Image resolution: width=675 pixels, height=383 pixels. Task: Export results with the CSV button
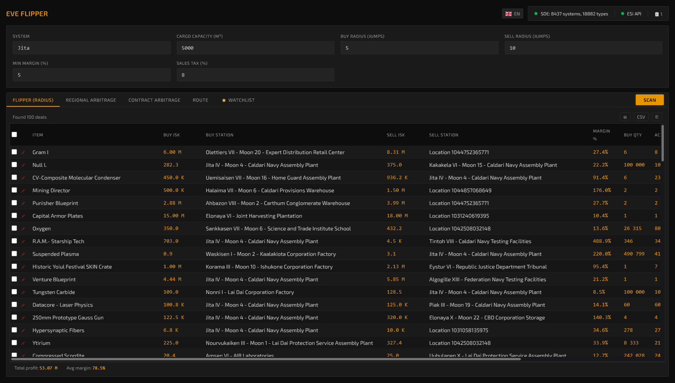[x=641, y=117]
